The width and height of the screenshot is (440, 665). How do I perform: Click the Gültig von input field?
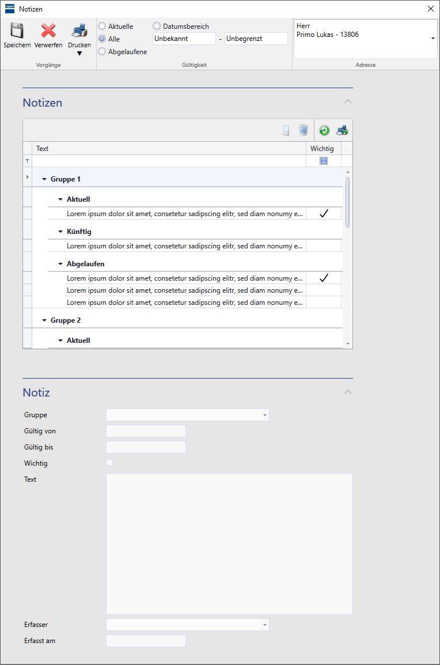point(146,431)
